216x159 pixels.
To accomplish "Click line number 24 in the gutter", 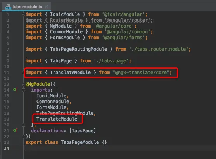I will [7, 148].
